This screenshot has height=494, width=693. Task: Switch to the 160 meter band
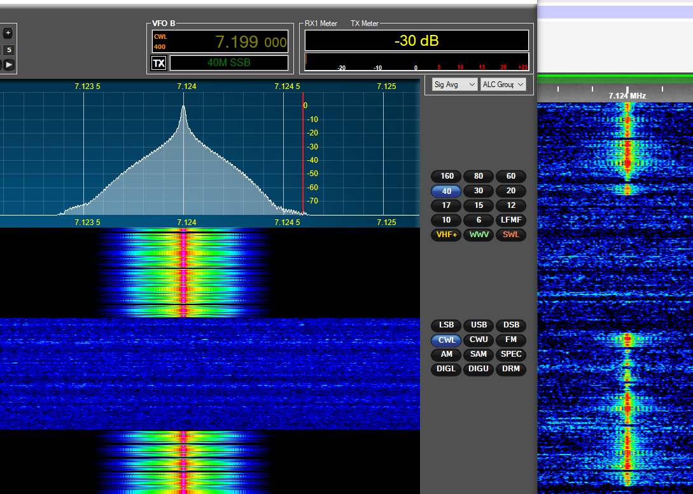click(x=446, y=176)
